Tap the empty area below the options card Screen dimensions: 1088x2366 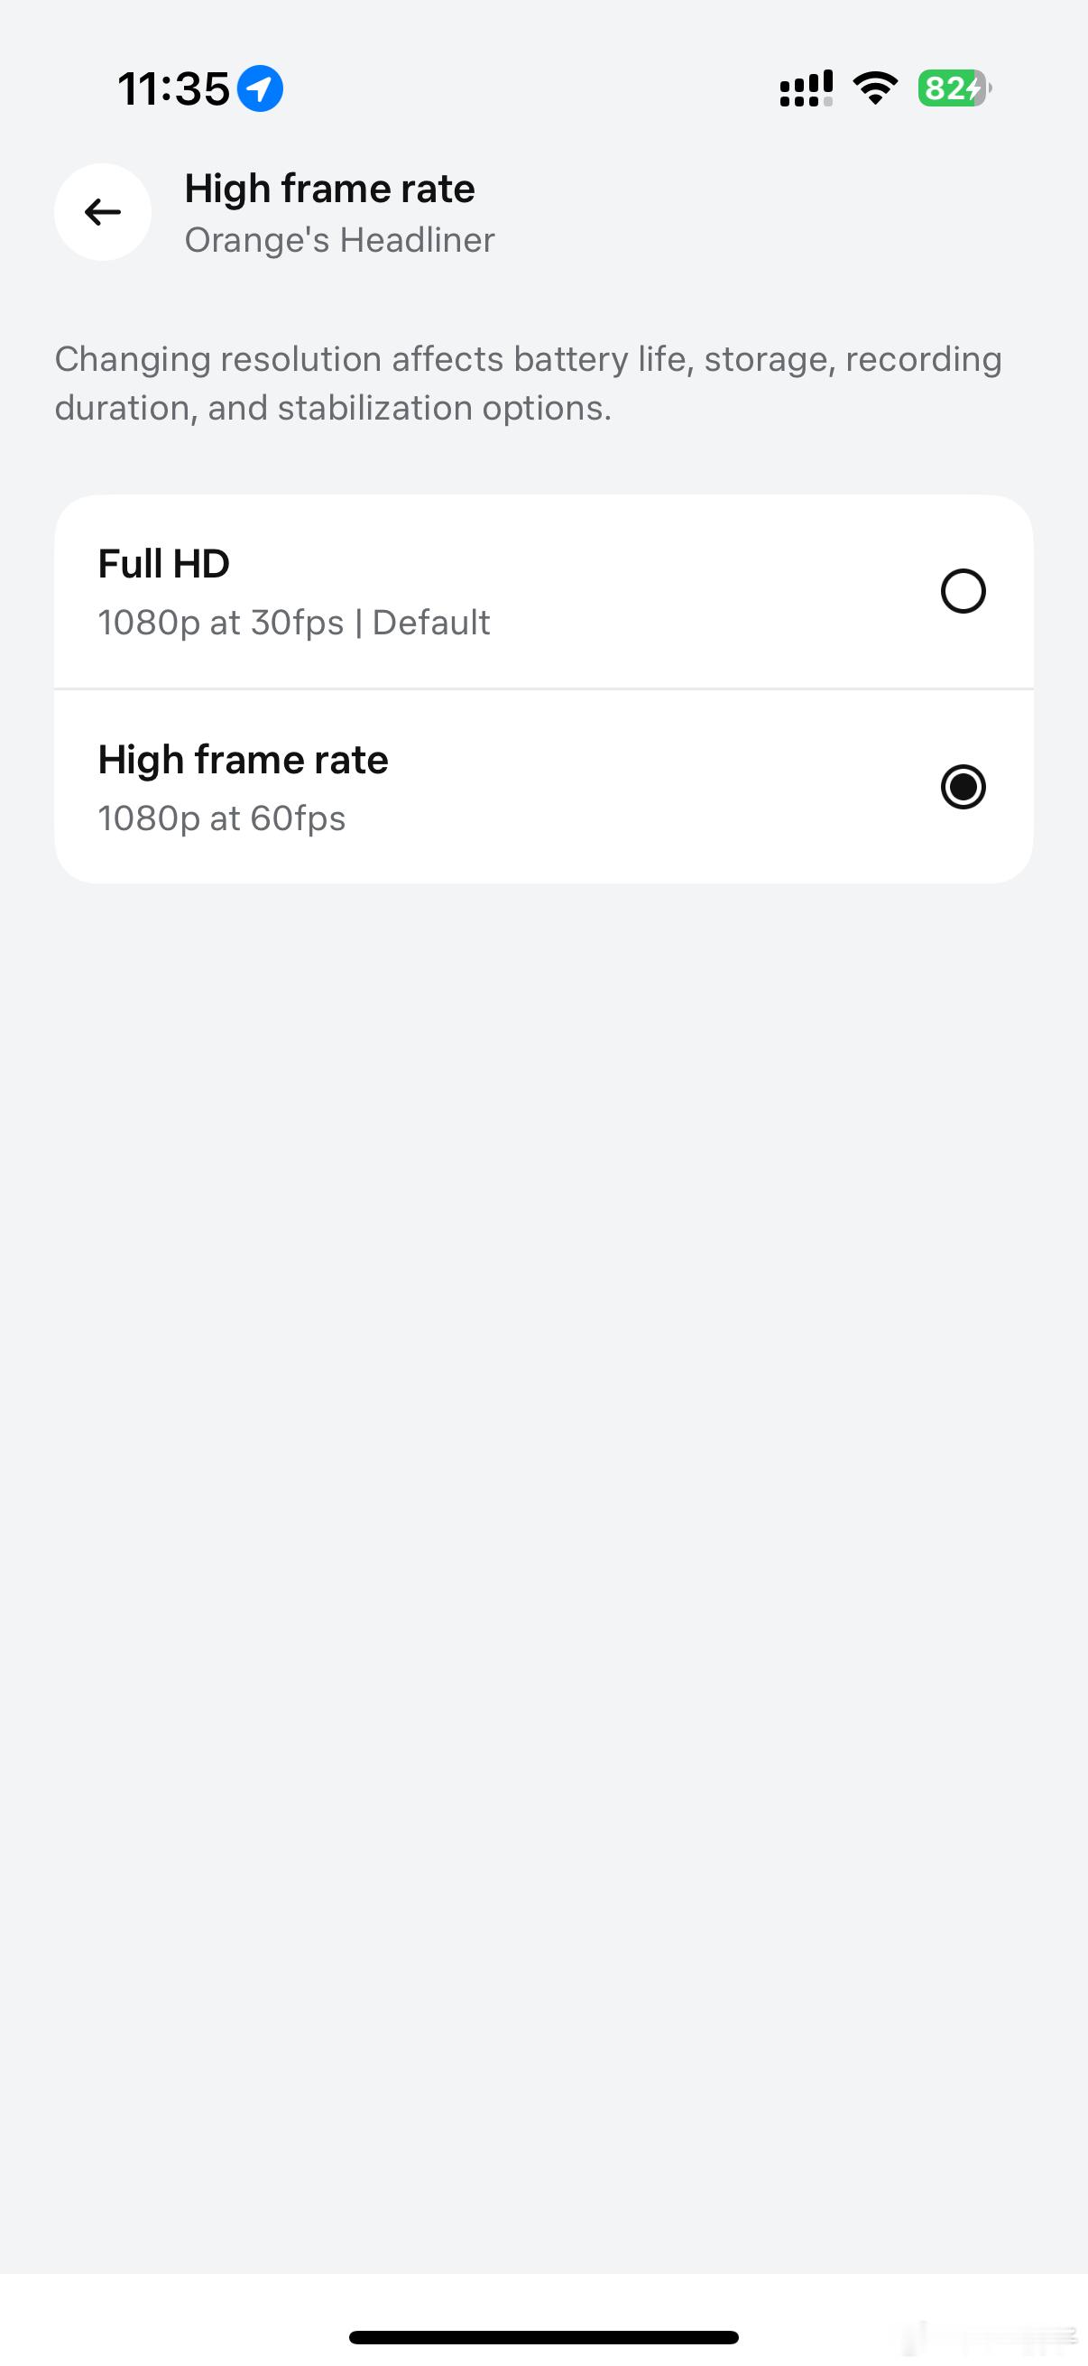tap(543, 1470)
